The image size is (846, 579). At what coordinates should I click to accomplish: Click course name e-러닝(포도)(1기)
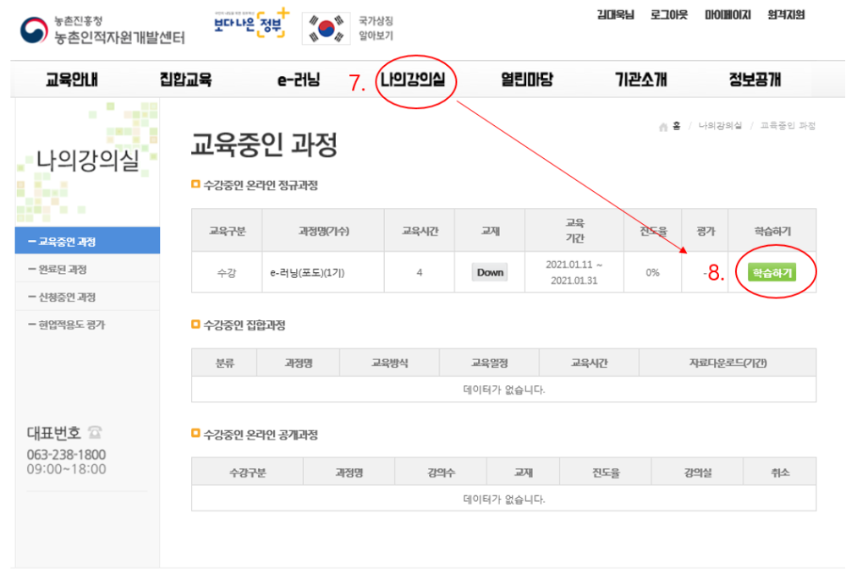[308, 272]
